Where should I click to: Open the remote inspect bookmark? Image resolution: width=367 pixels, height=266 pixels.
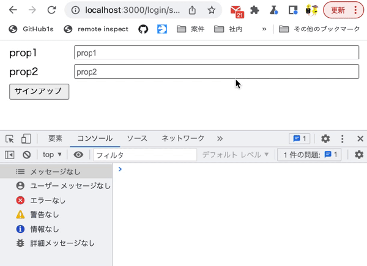coord(96,29)
